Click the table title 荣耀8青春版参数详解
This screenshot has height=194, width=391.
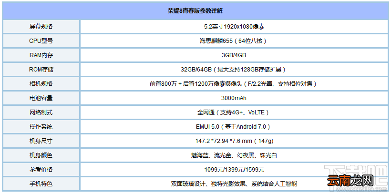(195, 10)
